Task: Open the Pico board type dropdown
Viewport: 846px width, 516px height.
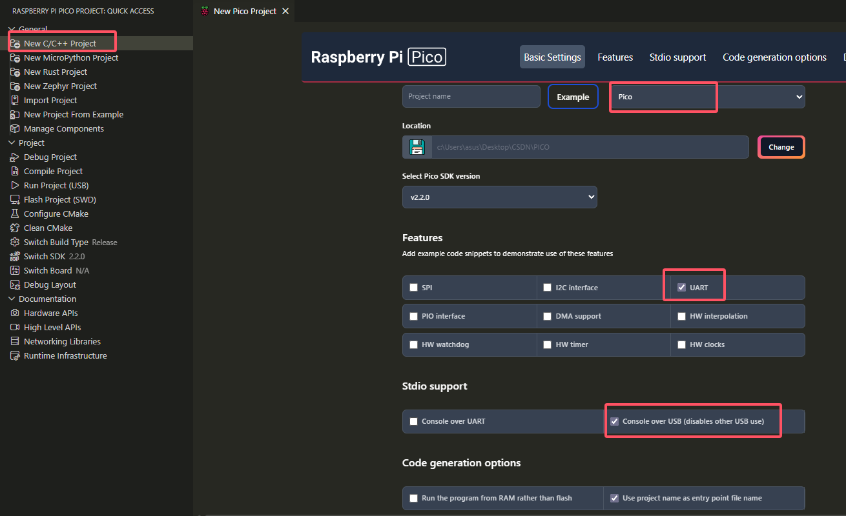Action: pyautogui.click(x=708, y=97)
